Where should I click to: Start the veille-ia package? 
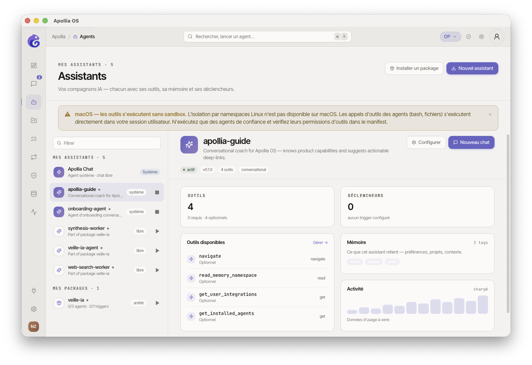157,303
